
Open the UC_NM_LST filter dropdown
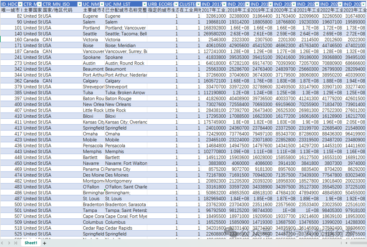tap(144, 4)
